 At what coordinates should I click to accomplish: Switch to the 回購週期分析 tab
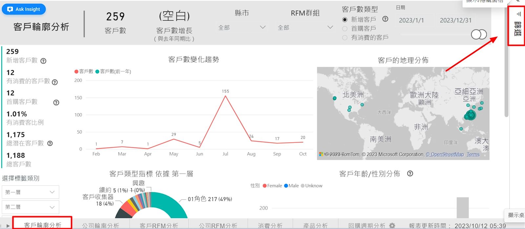[x=367, y=225]
